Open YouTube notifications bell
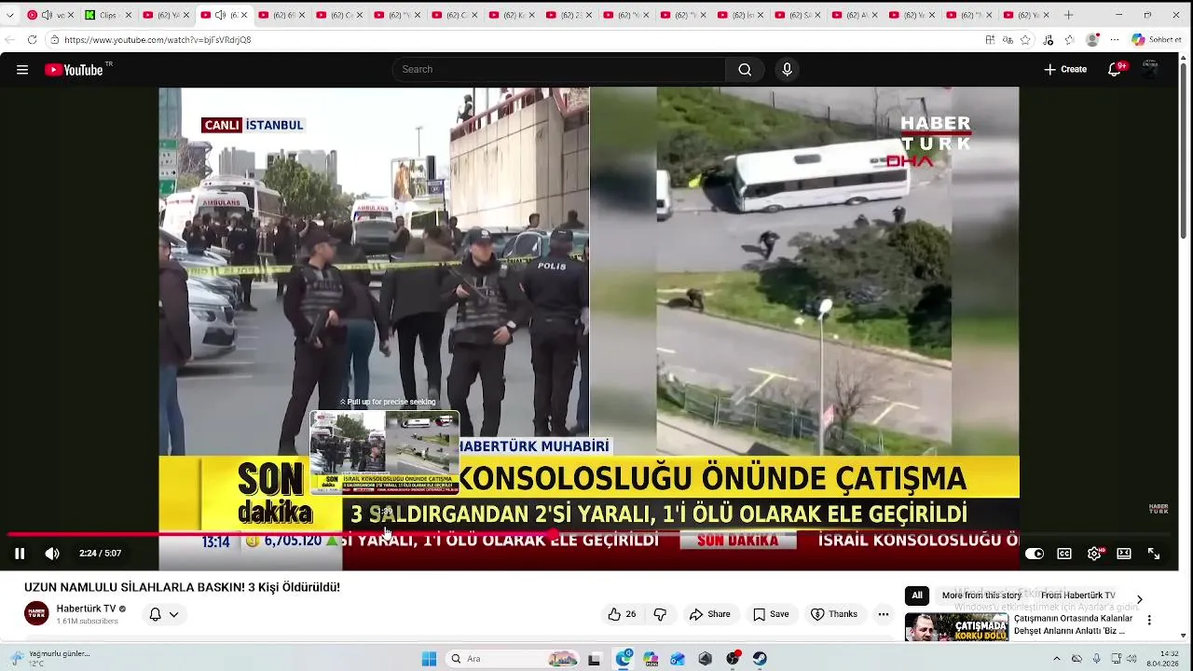1193x671 pixels. [x=1115, y=70]
